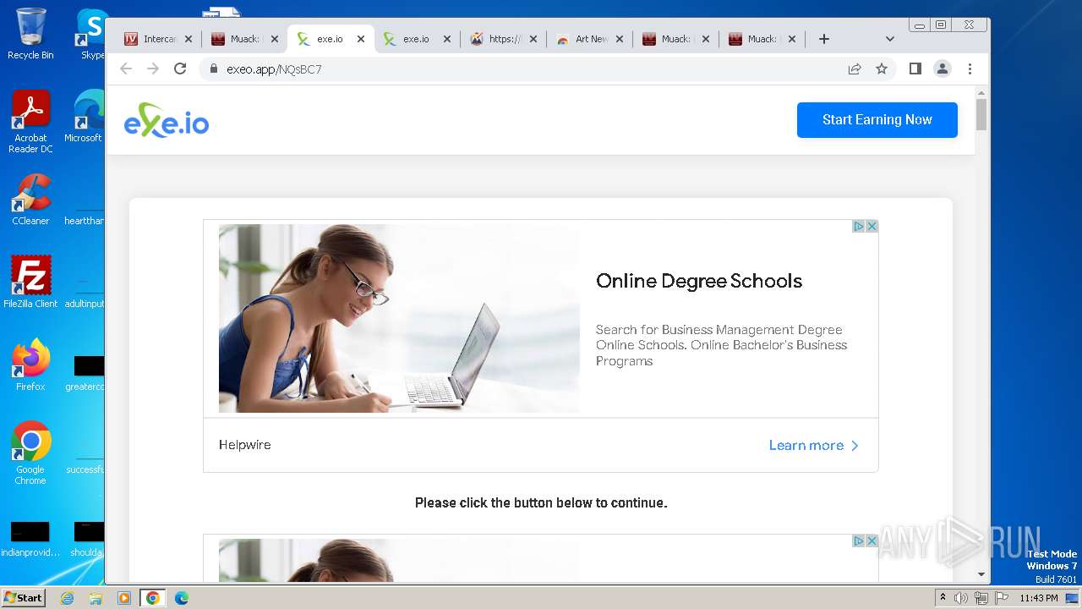Image resolution: width=1082 pixels, height=609 pixels.
Task: Open a new tab with plus button
Action: tap(824, 39)
